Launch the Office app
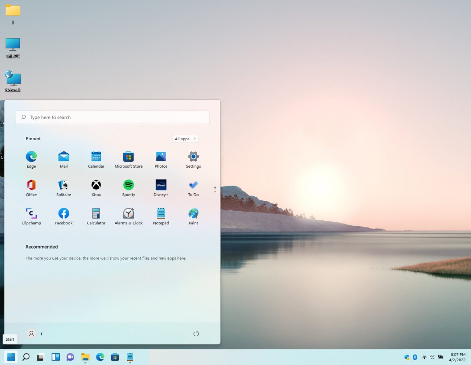The image size is (471, 365). (x=31, y=188)
